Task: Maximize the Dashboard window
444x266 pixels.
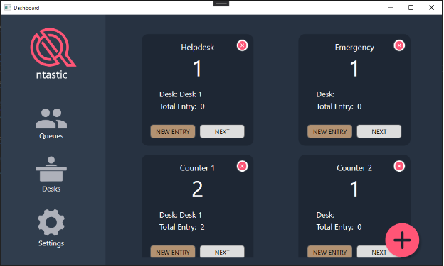Action: (x=411, y=8)
